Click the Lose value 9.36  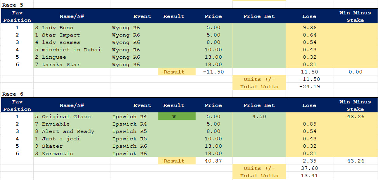309,28
